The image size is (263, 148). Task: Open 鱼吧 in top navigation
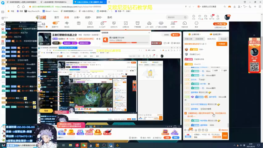click(109, 17)
